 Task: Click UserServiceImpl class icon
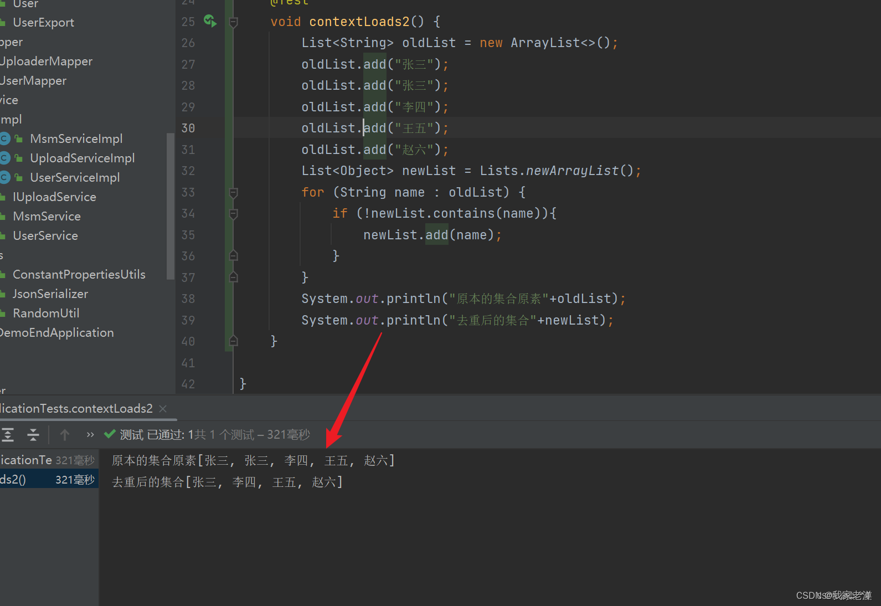coord(4,177)
